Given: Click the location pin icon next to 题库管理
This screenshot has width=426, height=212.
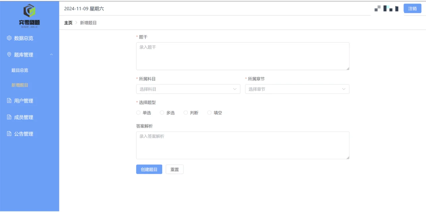Looking at the screenshot, I should (x=9, y=54).
